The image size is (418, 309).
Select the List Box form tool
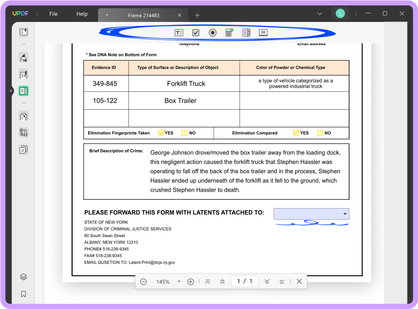(246, 32)
